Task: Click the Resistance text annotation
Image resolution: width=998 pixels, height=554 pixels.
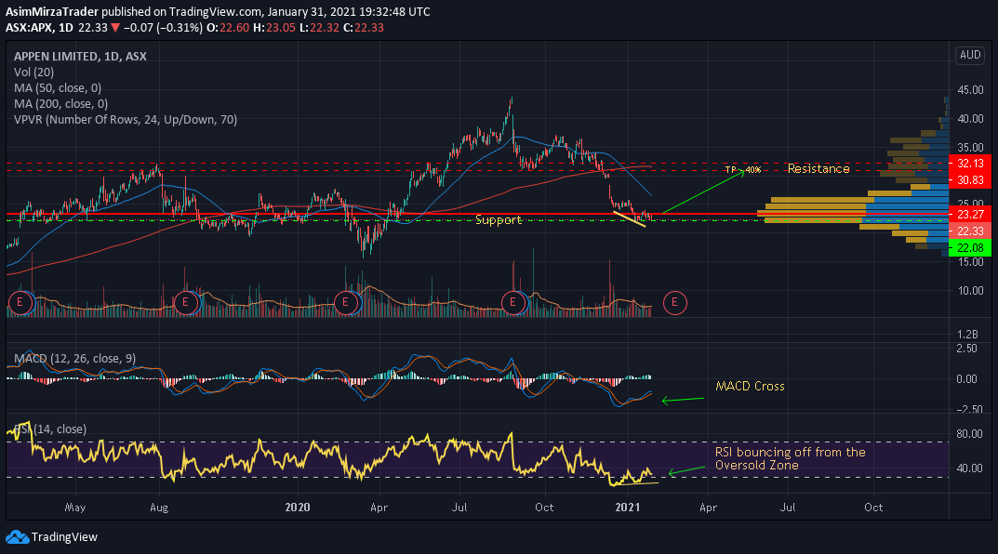Action: pyautogui.click(x=818, y=168)
